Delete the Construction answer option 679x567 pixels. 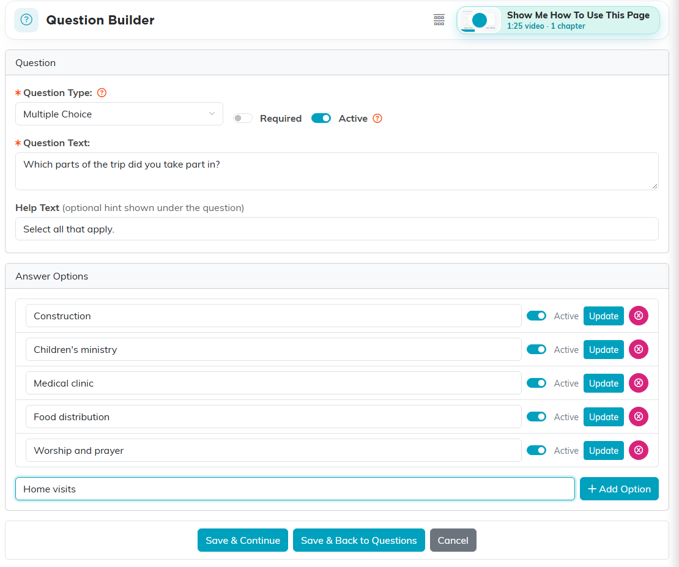[x=638, y=316]
